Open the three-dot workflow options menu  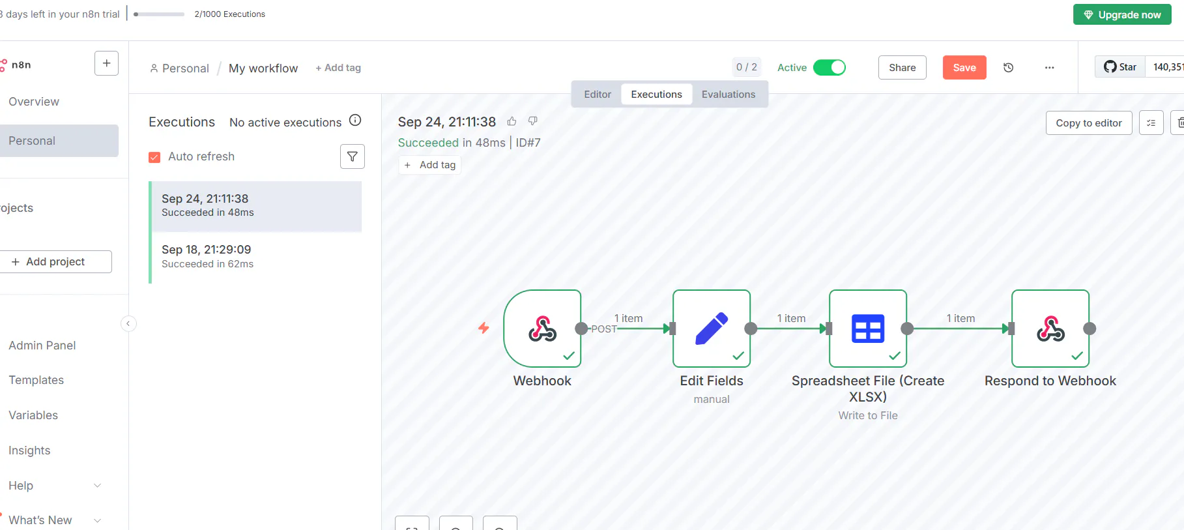(1049, 68)
